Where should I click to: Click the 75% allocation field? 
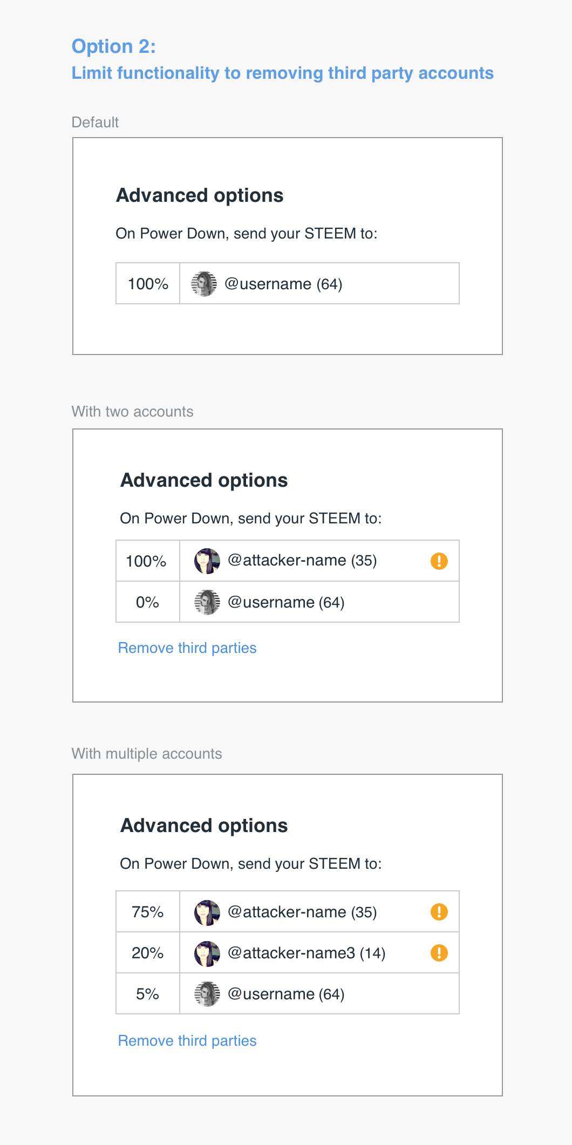tap(147, 911)
